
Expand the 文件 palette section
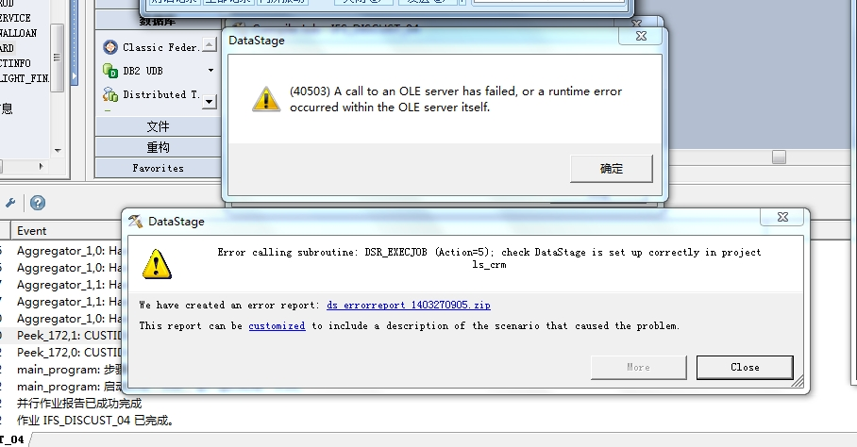[158, 126]
